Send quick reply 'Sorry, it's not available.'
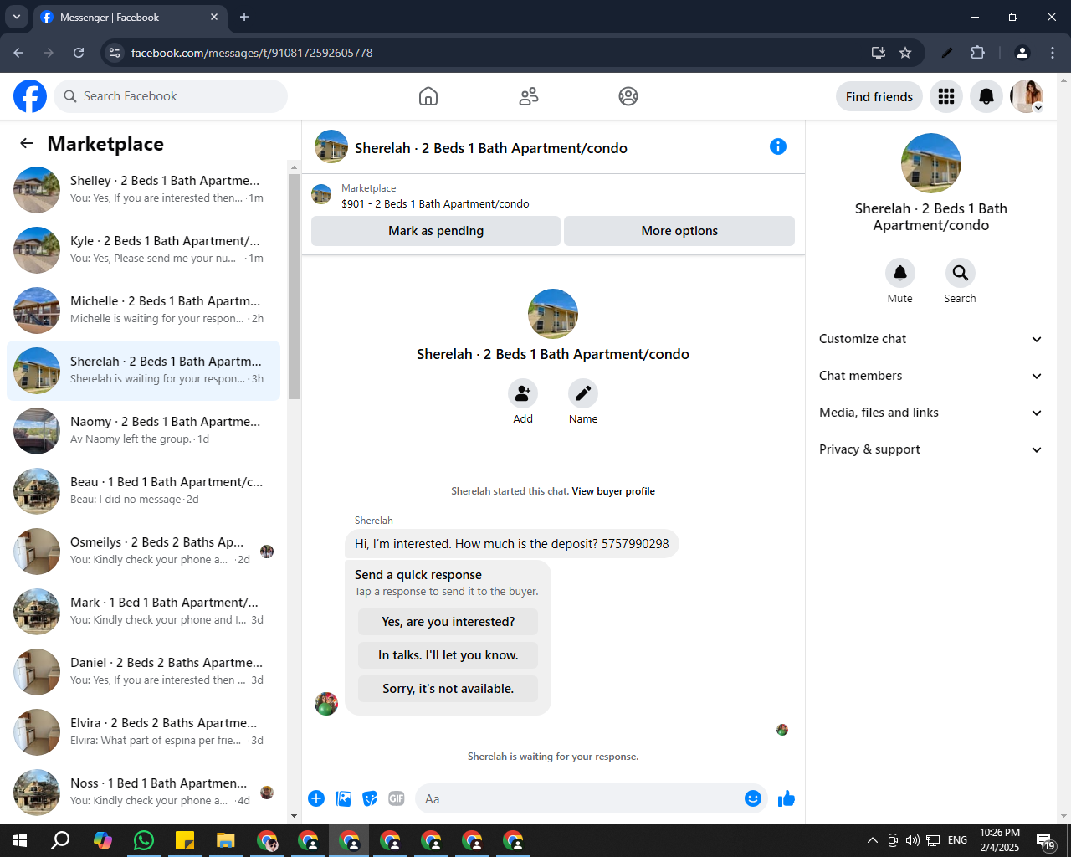 coord(448,689)
